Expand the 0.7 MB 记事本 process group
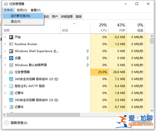The width and height of the screenshot is (156, 131). click(5, 107)
